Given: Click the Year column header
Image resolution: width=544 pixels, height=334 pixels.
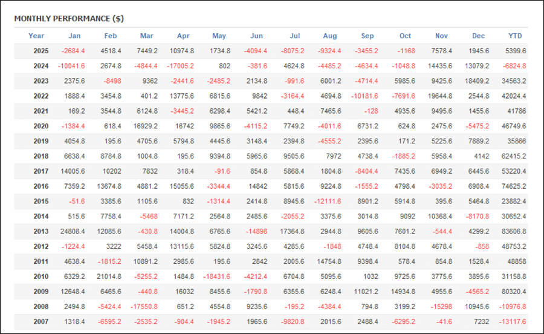Looking at the screenshot, I should [36, 36].
